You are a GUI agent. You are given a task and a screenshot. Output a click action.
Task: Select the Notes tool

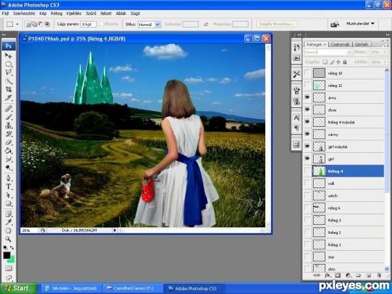tap(8, 214)
